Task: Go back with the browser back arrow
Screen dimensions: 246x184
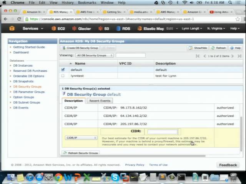Action: (6, 19)
